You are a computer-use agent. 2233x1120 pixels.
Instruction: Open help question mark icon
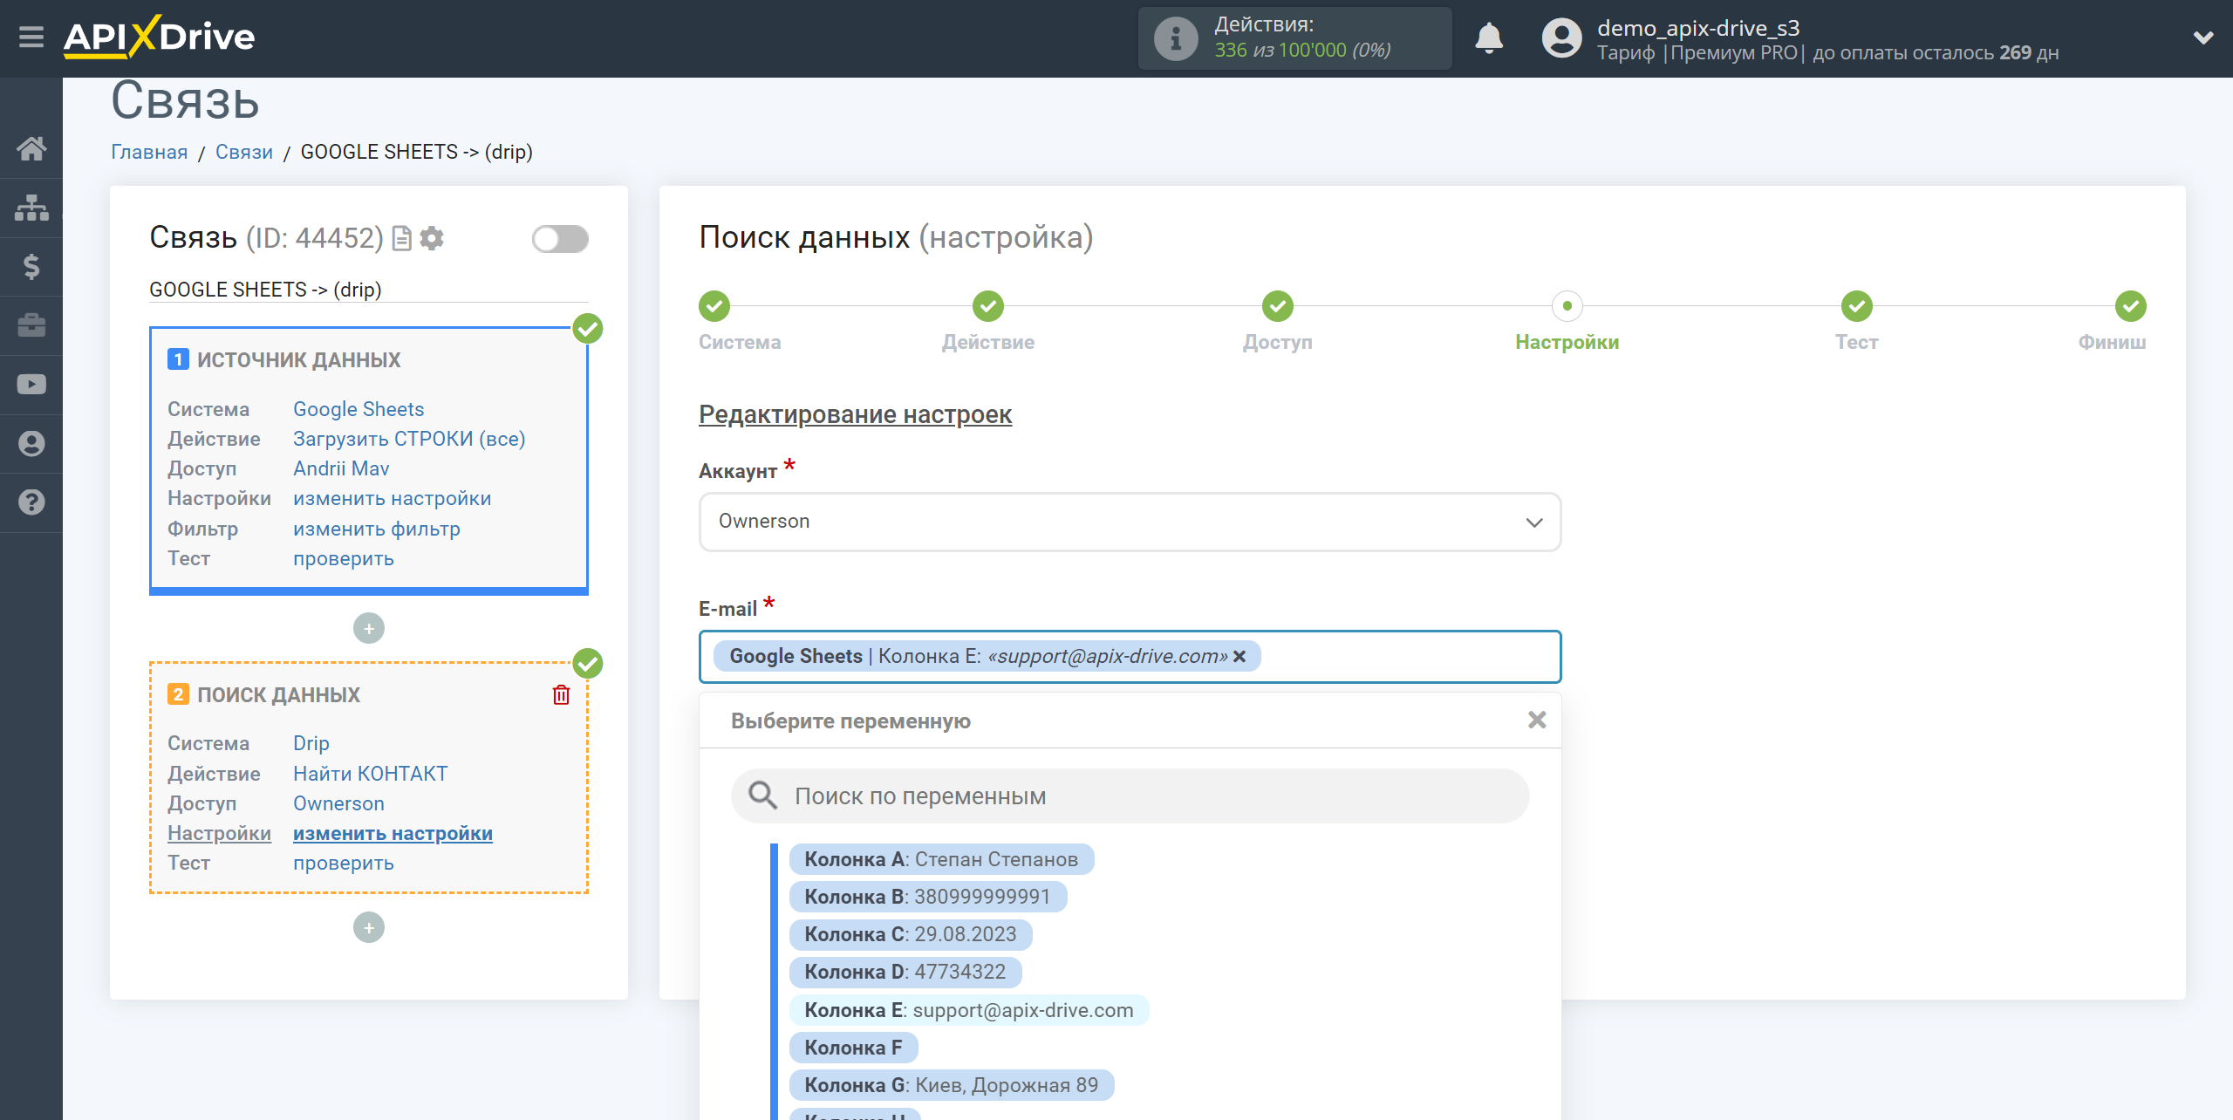tap(31, 502)
